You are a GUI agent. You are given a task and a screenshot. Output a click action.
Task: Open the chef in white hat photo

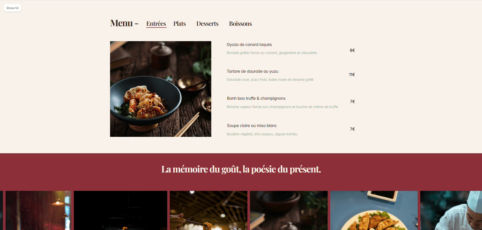coord(451,210)
